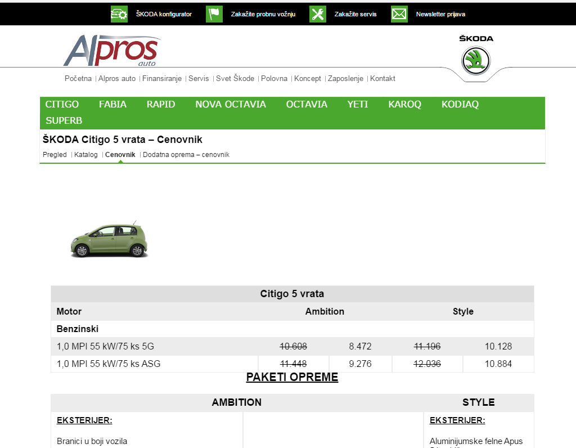Select FABIA model in green bar
The image size is (576, 448).
tap(112, 104)
